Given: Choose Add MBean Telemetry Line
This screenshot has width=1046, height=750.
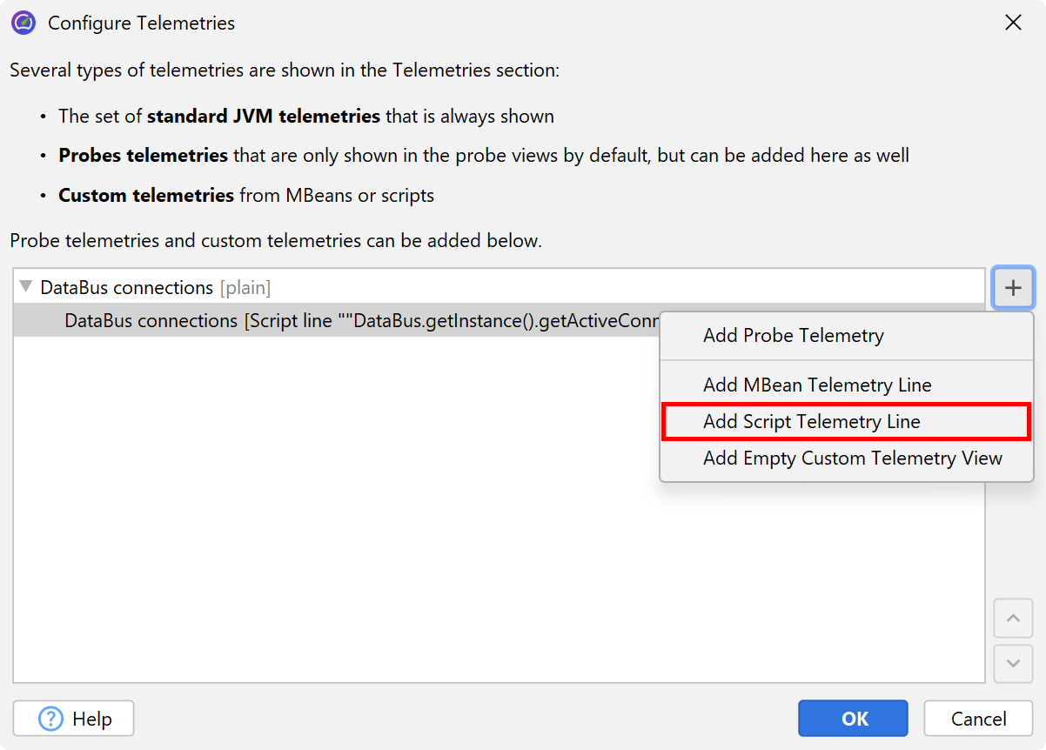Looking at the screenshot, I should (x=816, y=385).
